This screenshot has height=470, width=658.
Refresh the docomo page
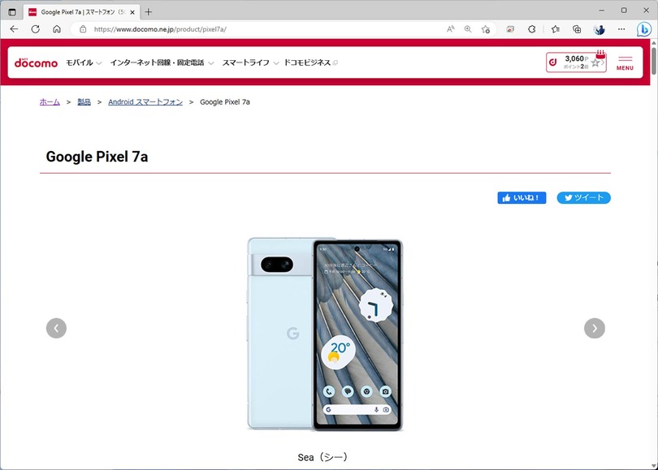click(35, 28)
